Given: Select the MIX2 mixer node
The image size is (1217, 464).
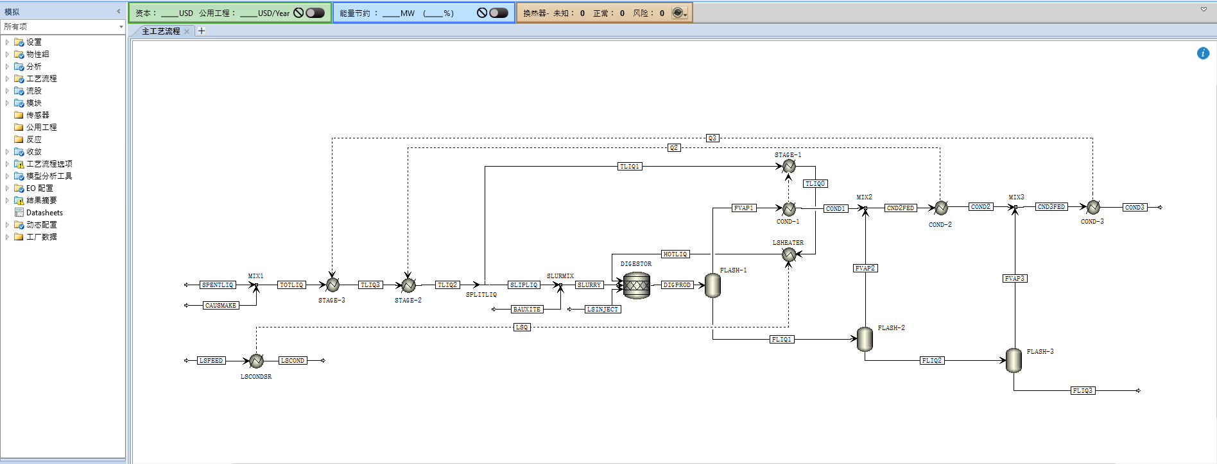Looking at the screenshot, I should point(865,208).
